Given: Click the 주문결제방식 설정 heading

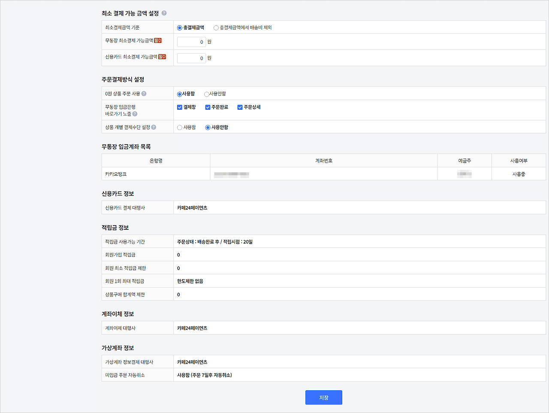Looking at the screenshot, I should click(x=123, y=79).
